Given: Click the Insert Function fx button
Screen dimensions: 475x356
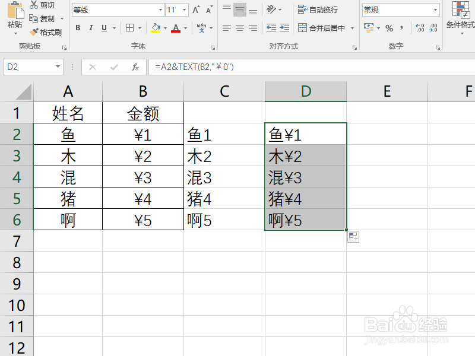Looking at the screenshot, I should (135, 67).
